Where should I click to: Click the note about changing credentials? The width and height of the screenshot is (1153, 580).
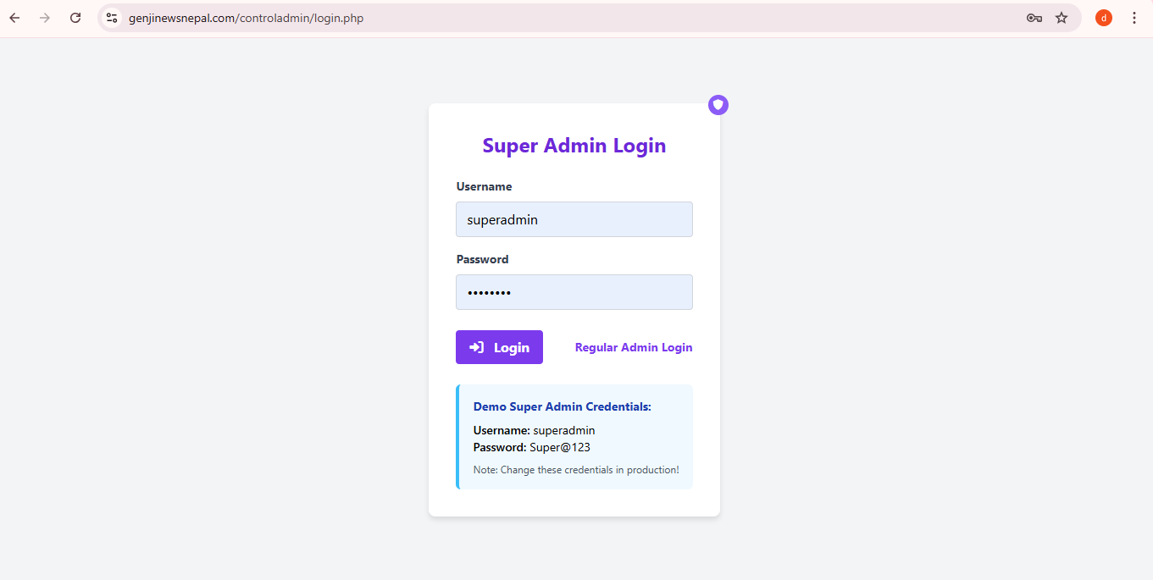coord(576,470)
